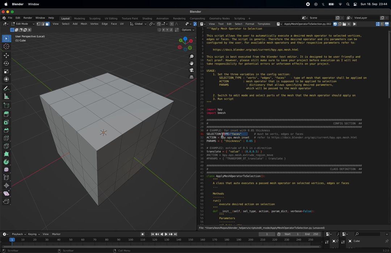This screenshot has width=391, height=253.
Task: Select the Extrude Region tool
Action: pyautogui.click(x=6, y=114)
